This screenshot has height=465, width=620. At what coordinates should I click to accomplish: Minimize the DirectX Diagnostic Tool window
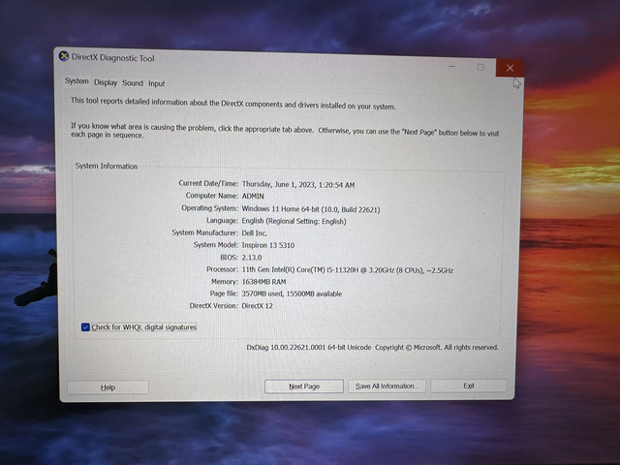[451, 66]
